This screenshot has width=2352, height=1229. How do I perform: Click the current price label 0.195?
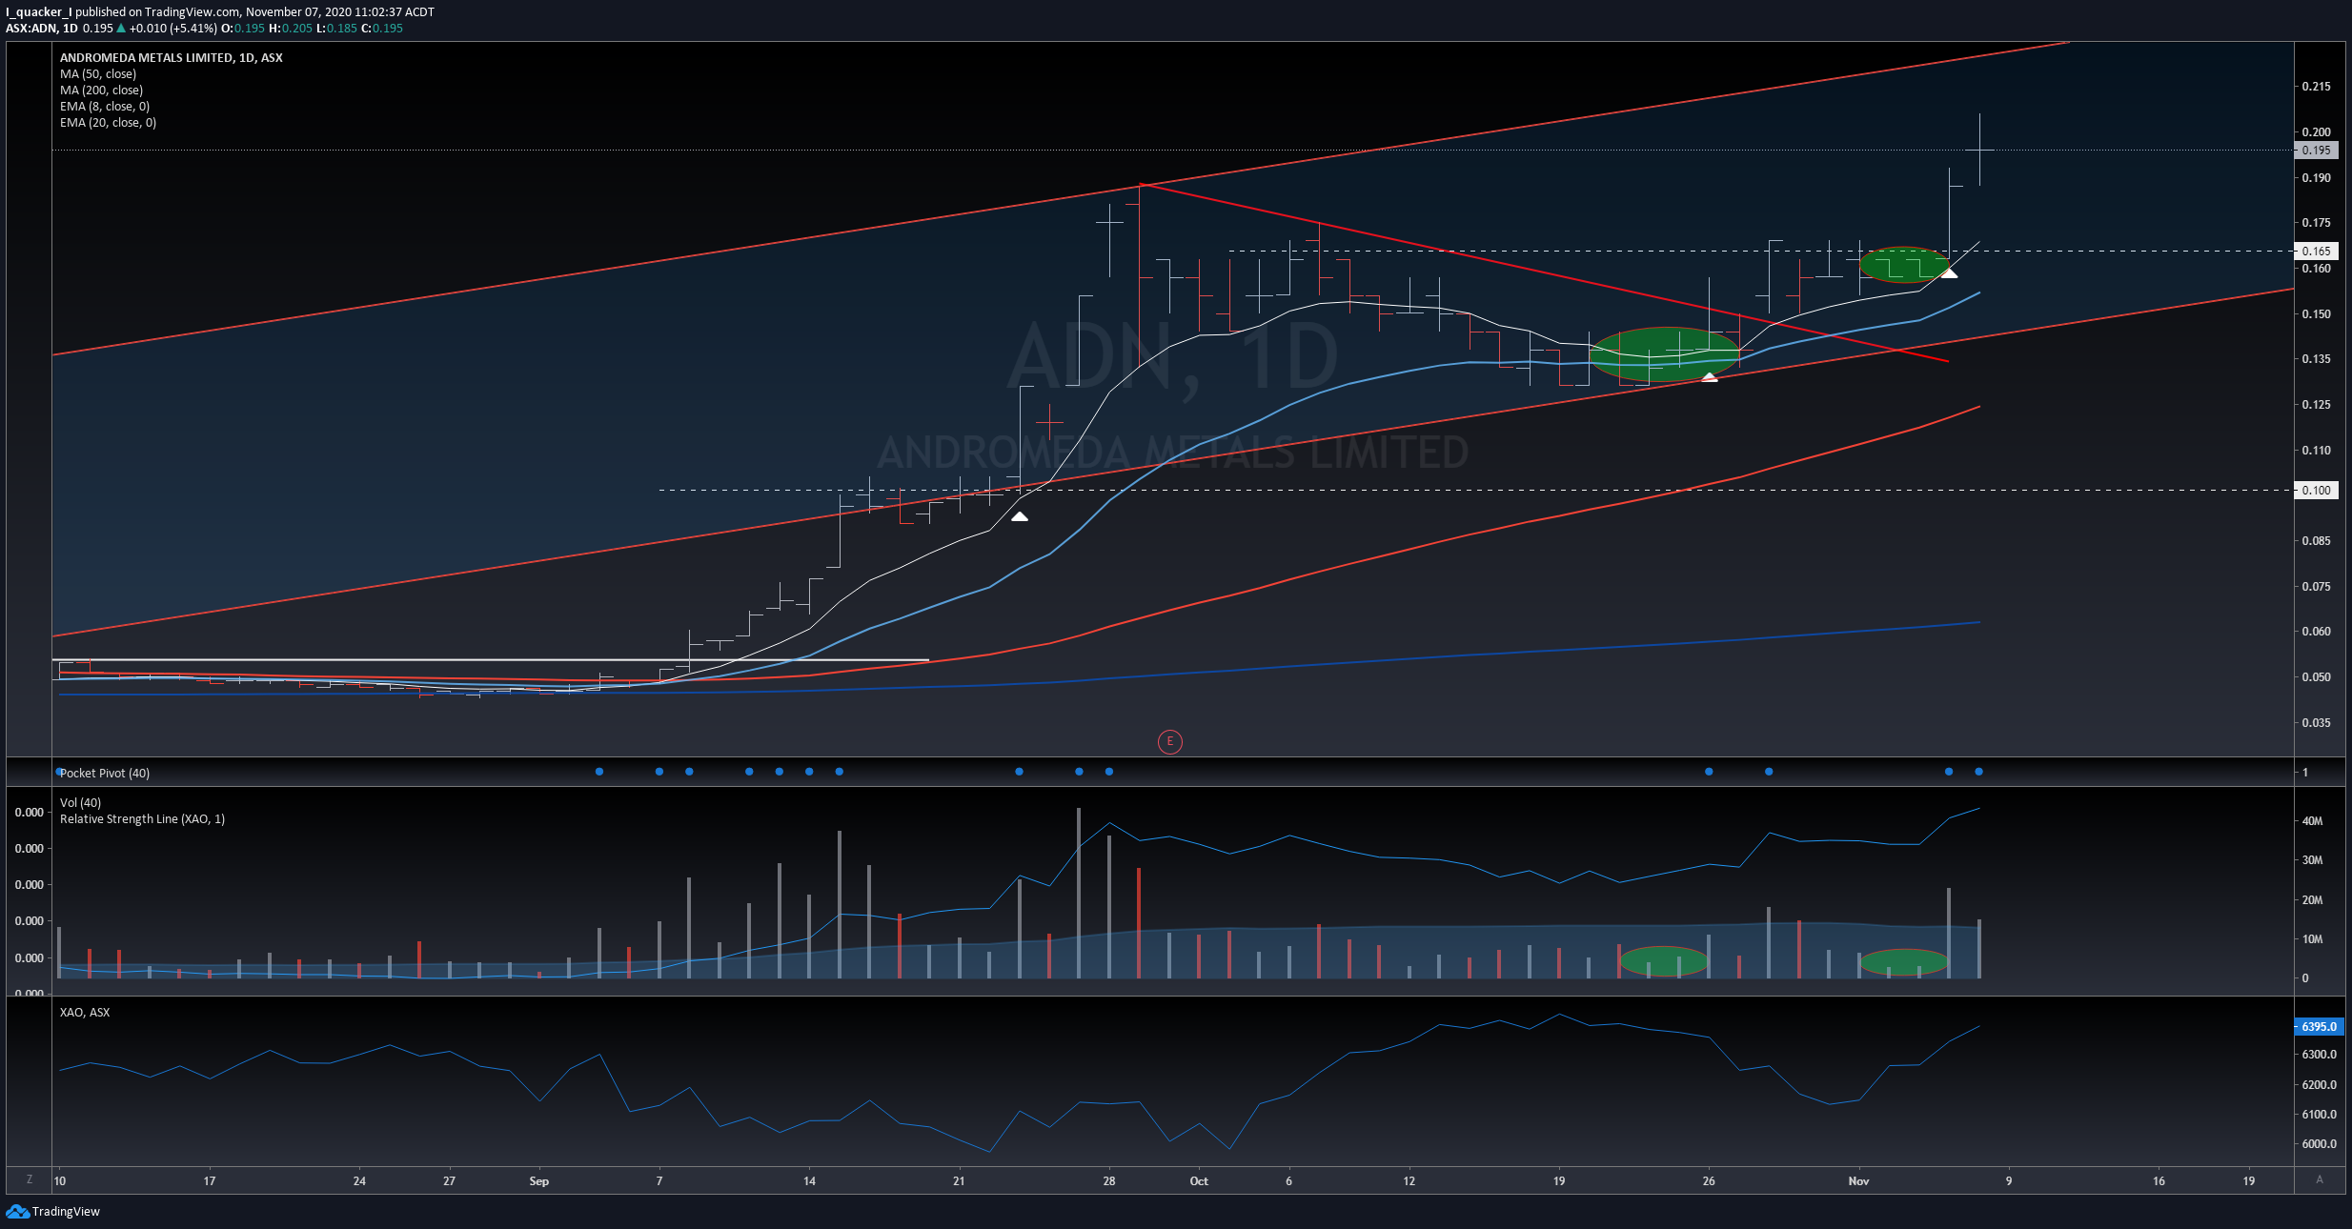pyautogui.click(x=2316, y=151)
